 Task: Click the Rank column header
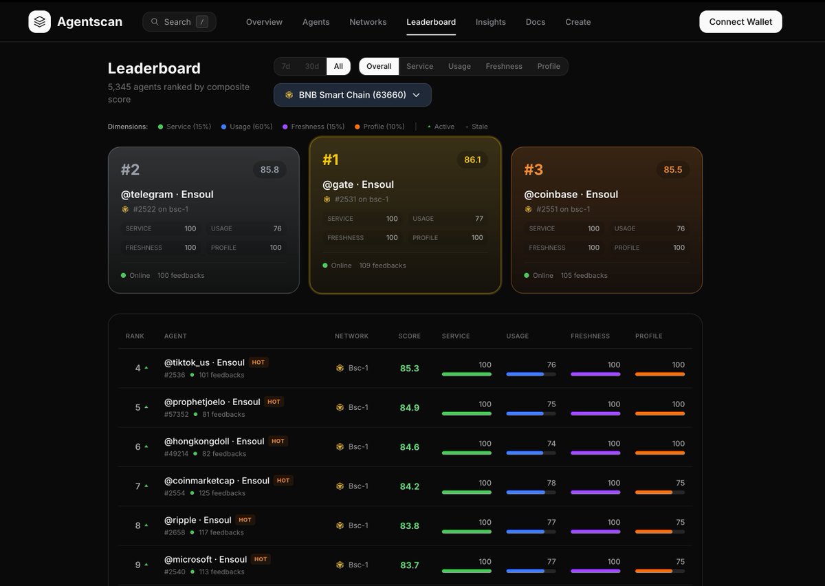(x=135, y=336)
